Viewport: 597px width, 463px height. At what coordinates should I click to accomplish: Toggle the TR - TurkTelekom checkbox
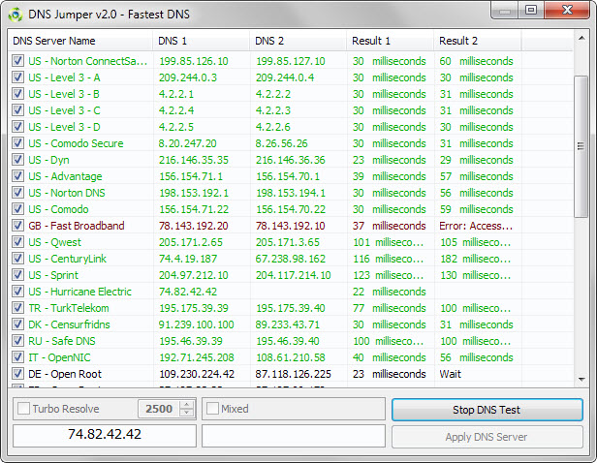click(x=17, y=308)
